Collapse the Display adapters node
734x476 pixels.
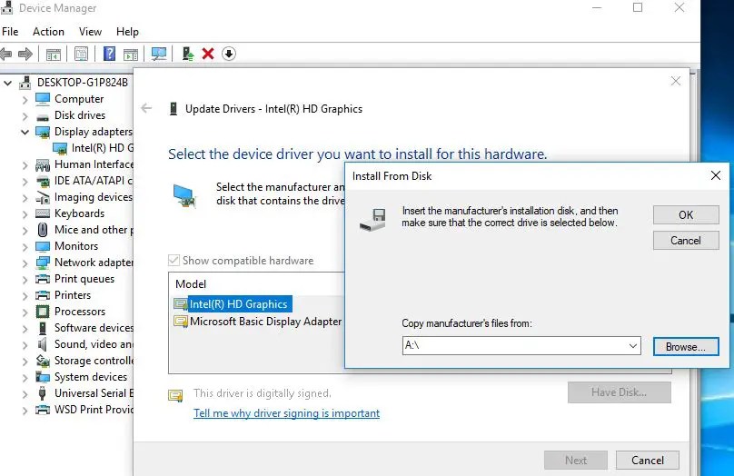point(25,133)
